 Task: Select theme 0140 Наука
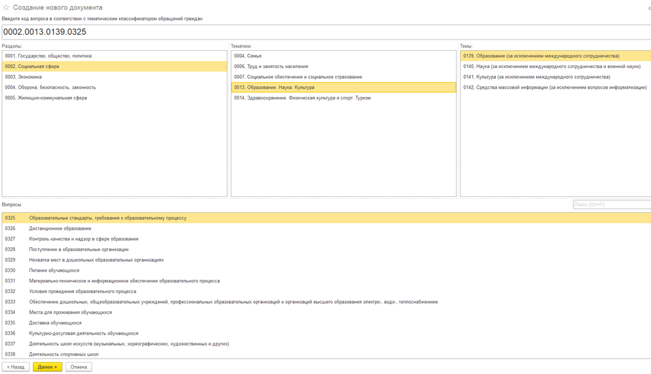[x=551, y=67]
